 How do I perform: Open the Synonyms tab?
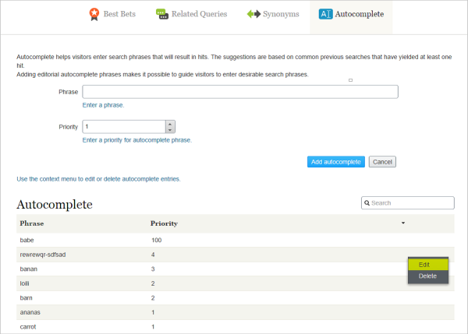(280, 14)
